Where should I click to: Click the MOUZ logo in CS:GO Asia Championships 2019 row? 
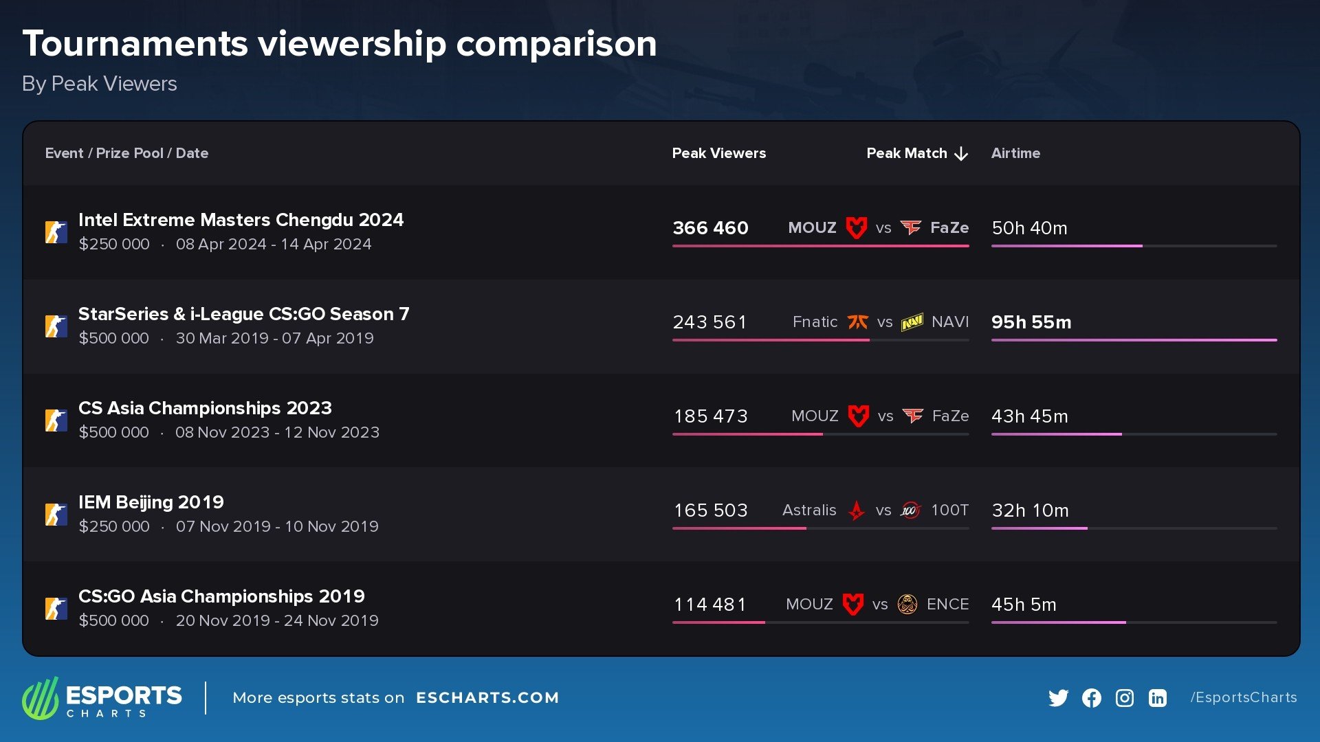852,605
